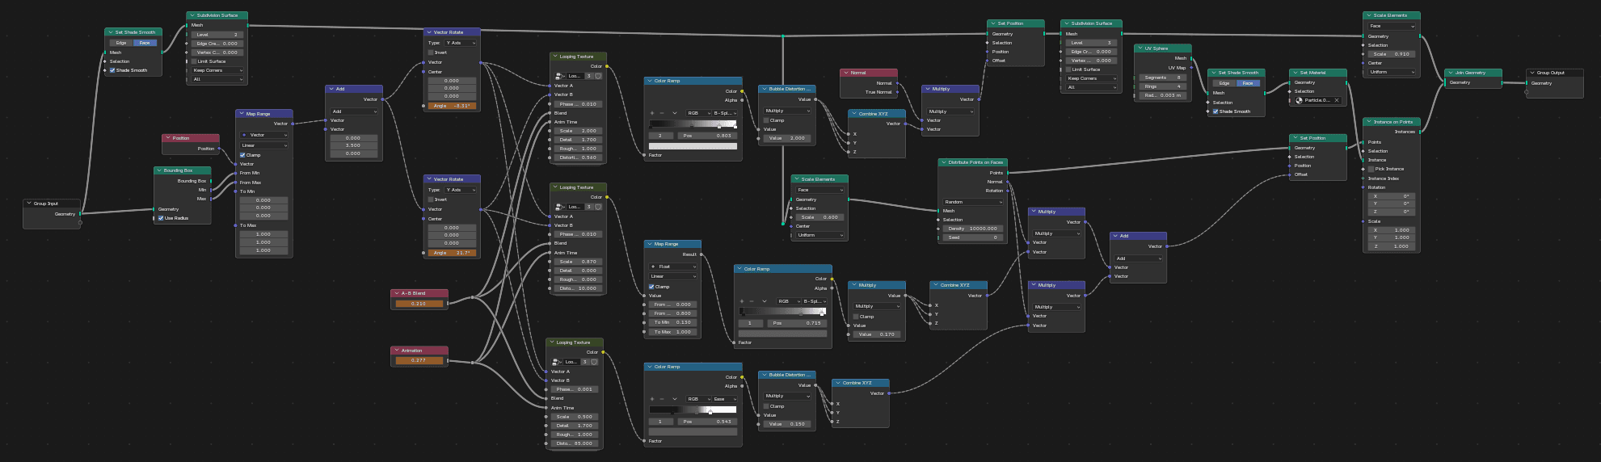Collapse the Normal node
This screenshot has height=462, width=1601.
pos(845,73)
